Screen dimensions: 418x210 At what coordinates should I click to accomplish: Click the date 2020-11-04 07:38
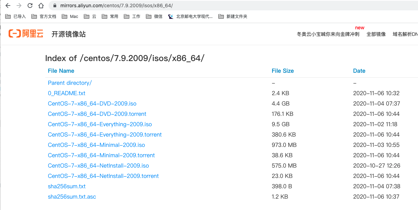point(377,186)
